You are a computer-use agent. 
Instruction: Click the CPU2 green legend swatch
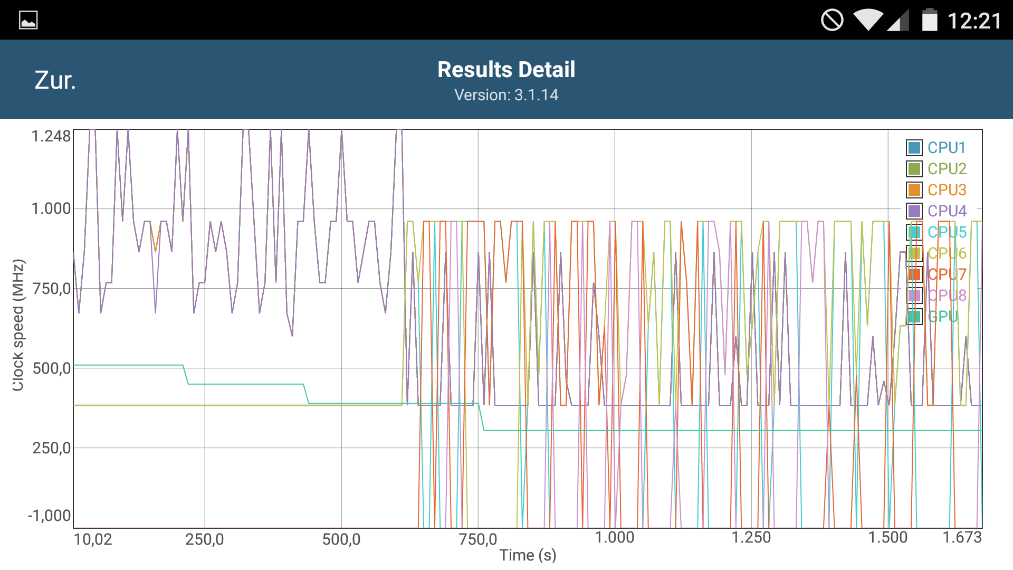[x=914, y=169]
